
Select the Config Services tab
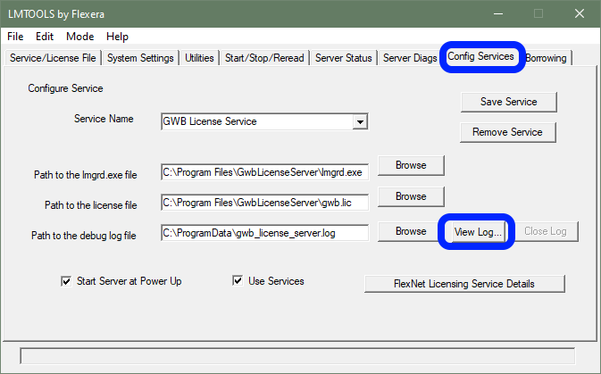[480, 56]
